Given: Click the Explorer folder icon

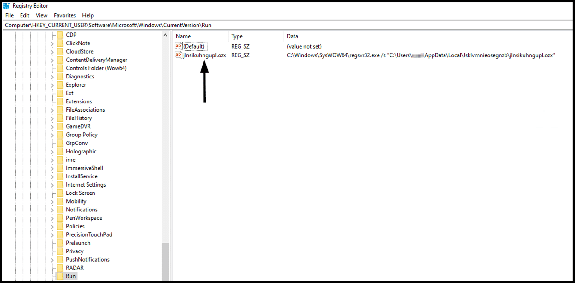Looking at the screenshot, I should tap(60, 85).
